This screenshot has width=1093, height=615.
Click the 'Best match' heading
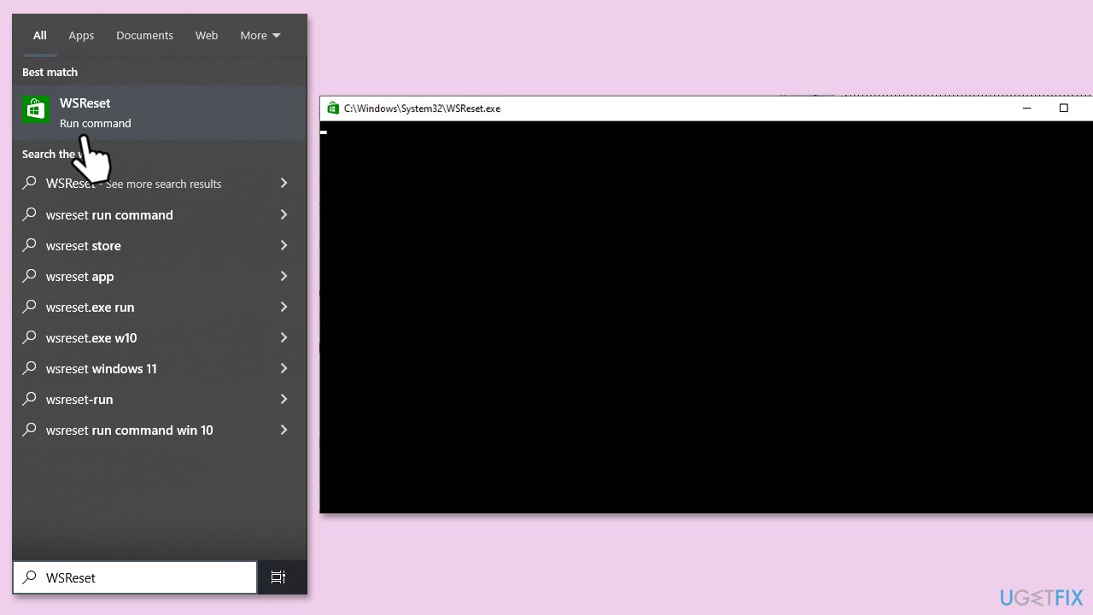click(50, 72)
